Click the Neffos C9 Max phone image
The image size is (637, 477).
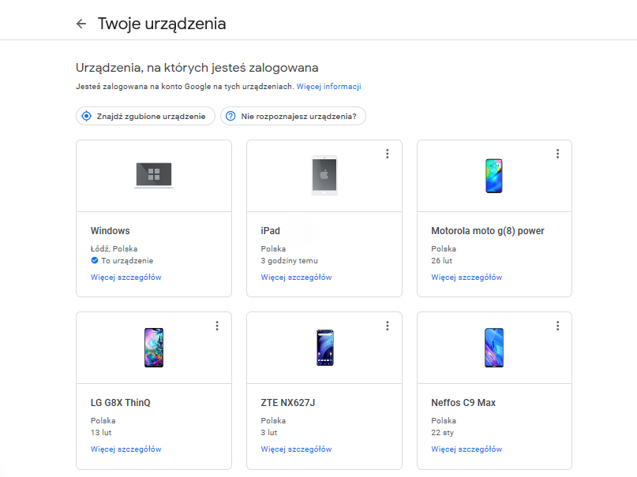point(494,347)
